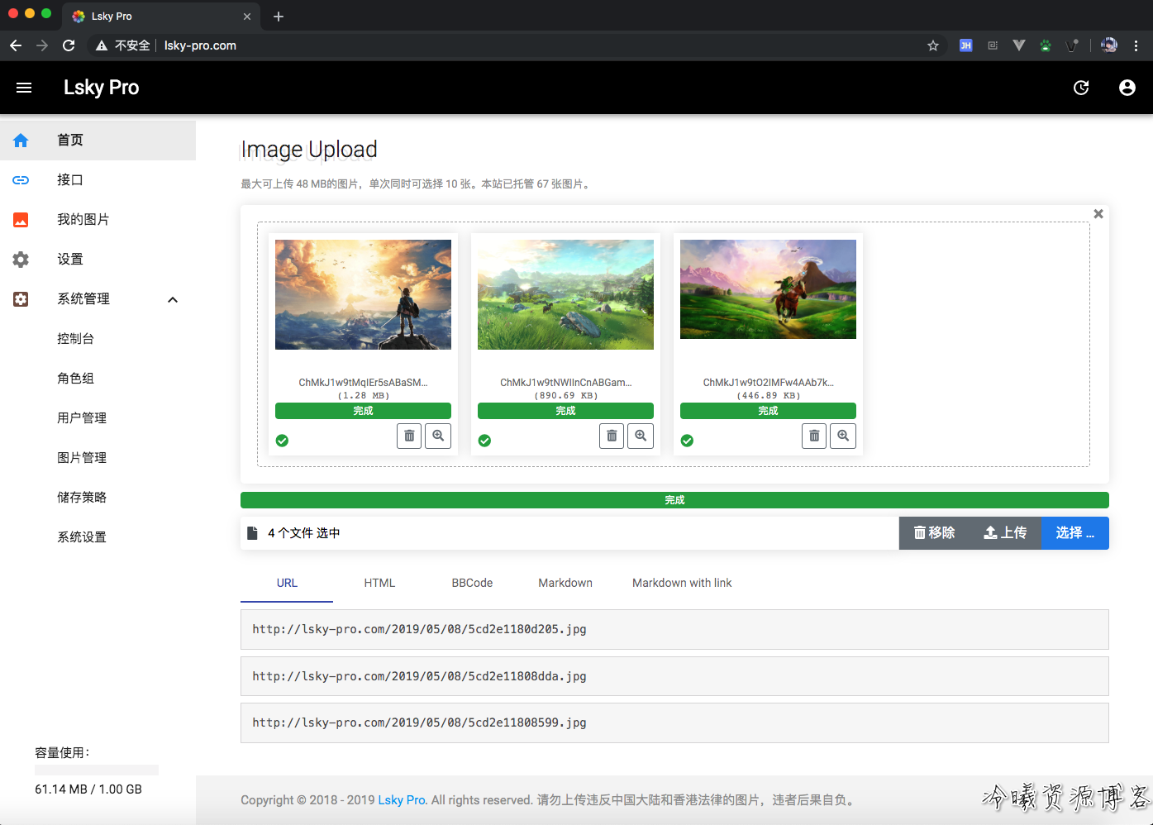This screenshot has height=825, width=1153.
Task: Click the overall green 完成 progress bar
Action: click(674, 500)
